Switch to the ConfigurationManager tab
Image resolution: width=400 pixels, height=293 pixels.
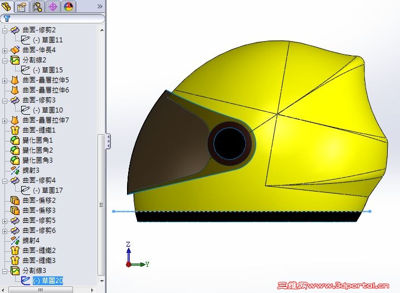coord(37,6)
